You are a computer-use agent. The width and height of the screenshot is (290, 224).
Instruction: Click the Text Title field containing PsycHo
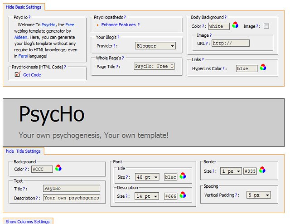click(x=72, y=189)
